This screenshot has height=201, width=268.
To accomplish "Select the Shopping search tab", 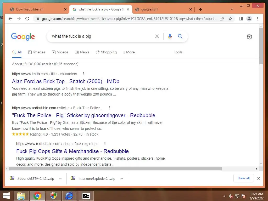I will pyautogui.click(x=106, y=52).
